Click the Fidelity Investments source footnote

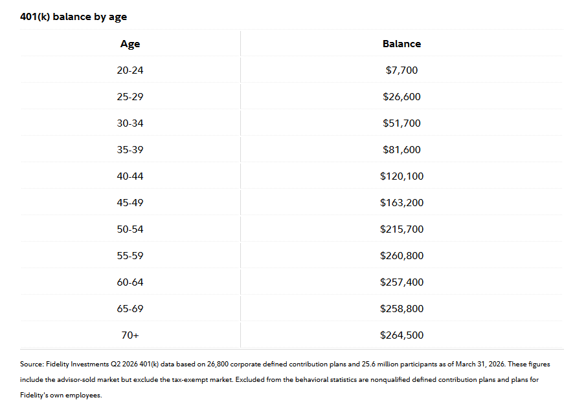coord(285,379)
